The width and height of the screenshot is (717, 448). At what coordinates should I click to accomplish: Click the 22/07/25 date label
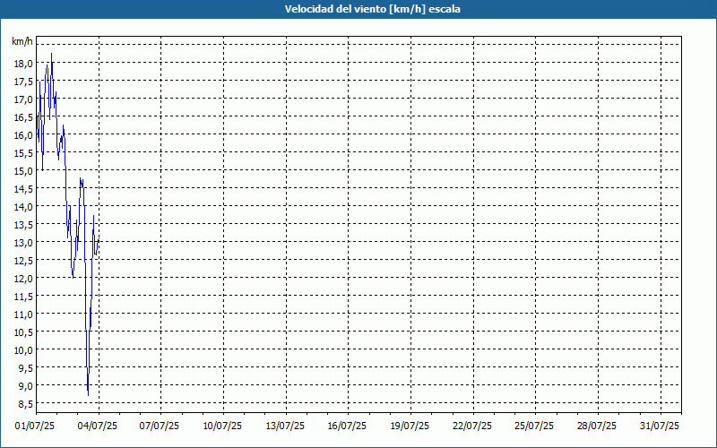click(472, 426)
